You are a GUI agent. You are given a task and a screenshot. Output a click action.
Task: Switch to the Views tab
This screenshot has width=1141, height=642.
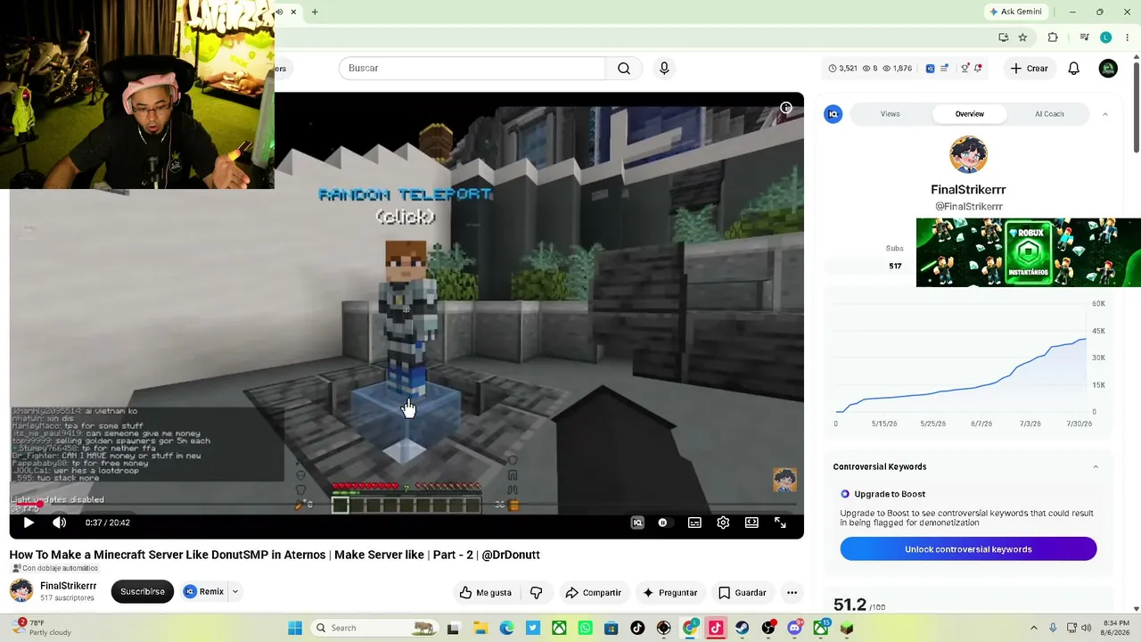tap(891, 114)
